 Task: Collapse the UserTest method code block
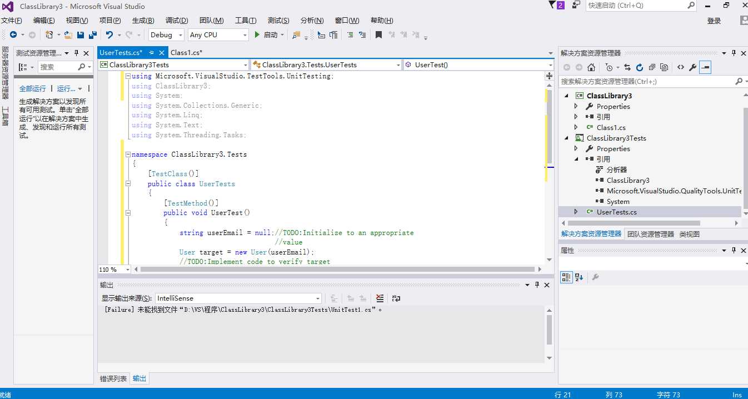(x=128, y=213)
